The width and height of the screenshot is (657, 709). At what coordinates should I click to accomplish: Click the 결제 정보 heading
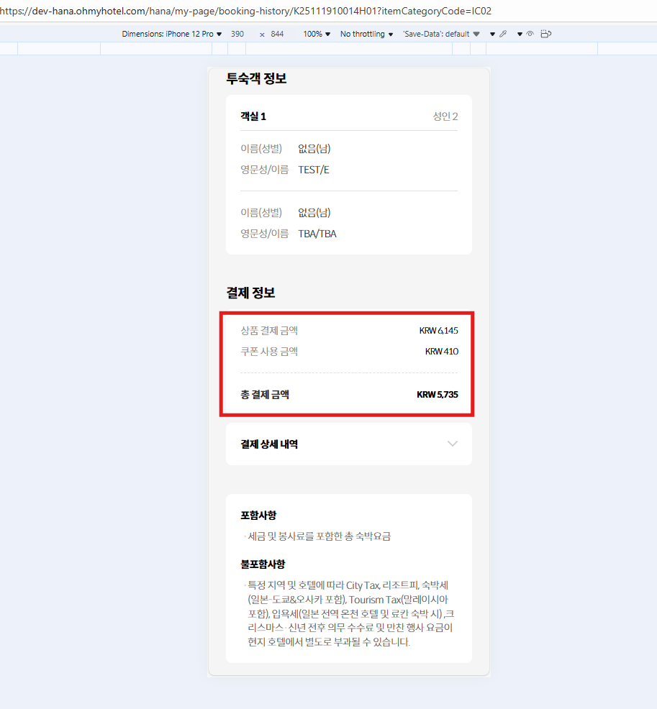coord(250,293)
